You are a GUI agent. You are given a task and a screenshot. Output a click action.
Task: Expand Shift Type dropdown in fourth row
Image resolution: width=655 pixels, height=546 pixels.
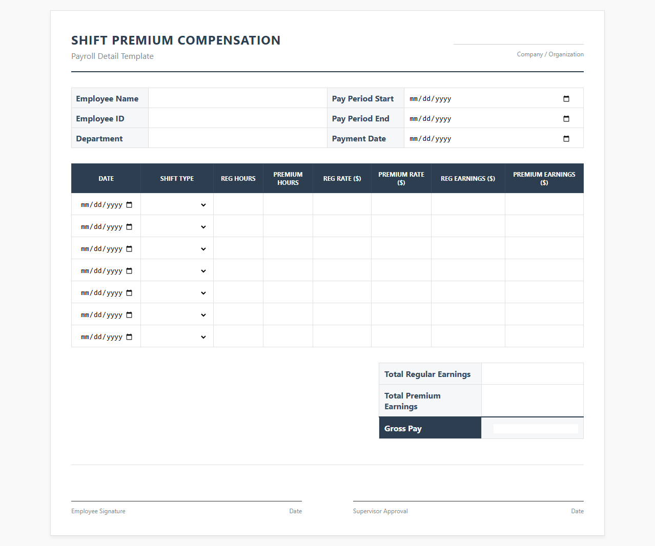[x=177, y=270]
